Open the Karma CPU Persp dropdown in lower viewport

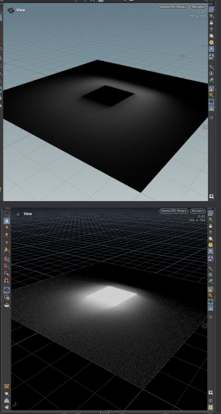tap(174, 211)
